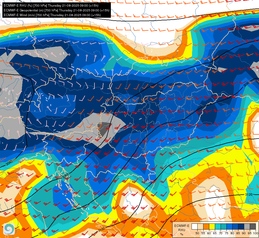Pick the dark gray 95-100 legend swatch

point(253,226)
